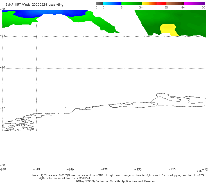The width and height of the screenshot is (208, 183).
Task: Click the 'NOAA/NESDIS/Center for Satellite Applications' credit
Action: coord(116,181)
